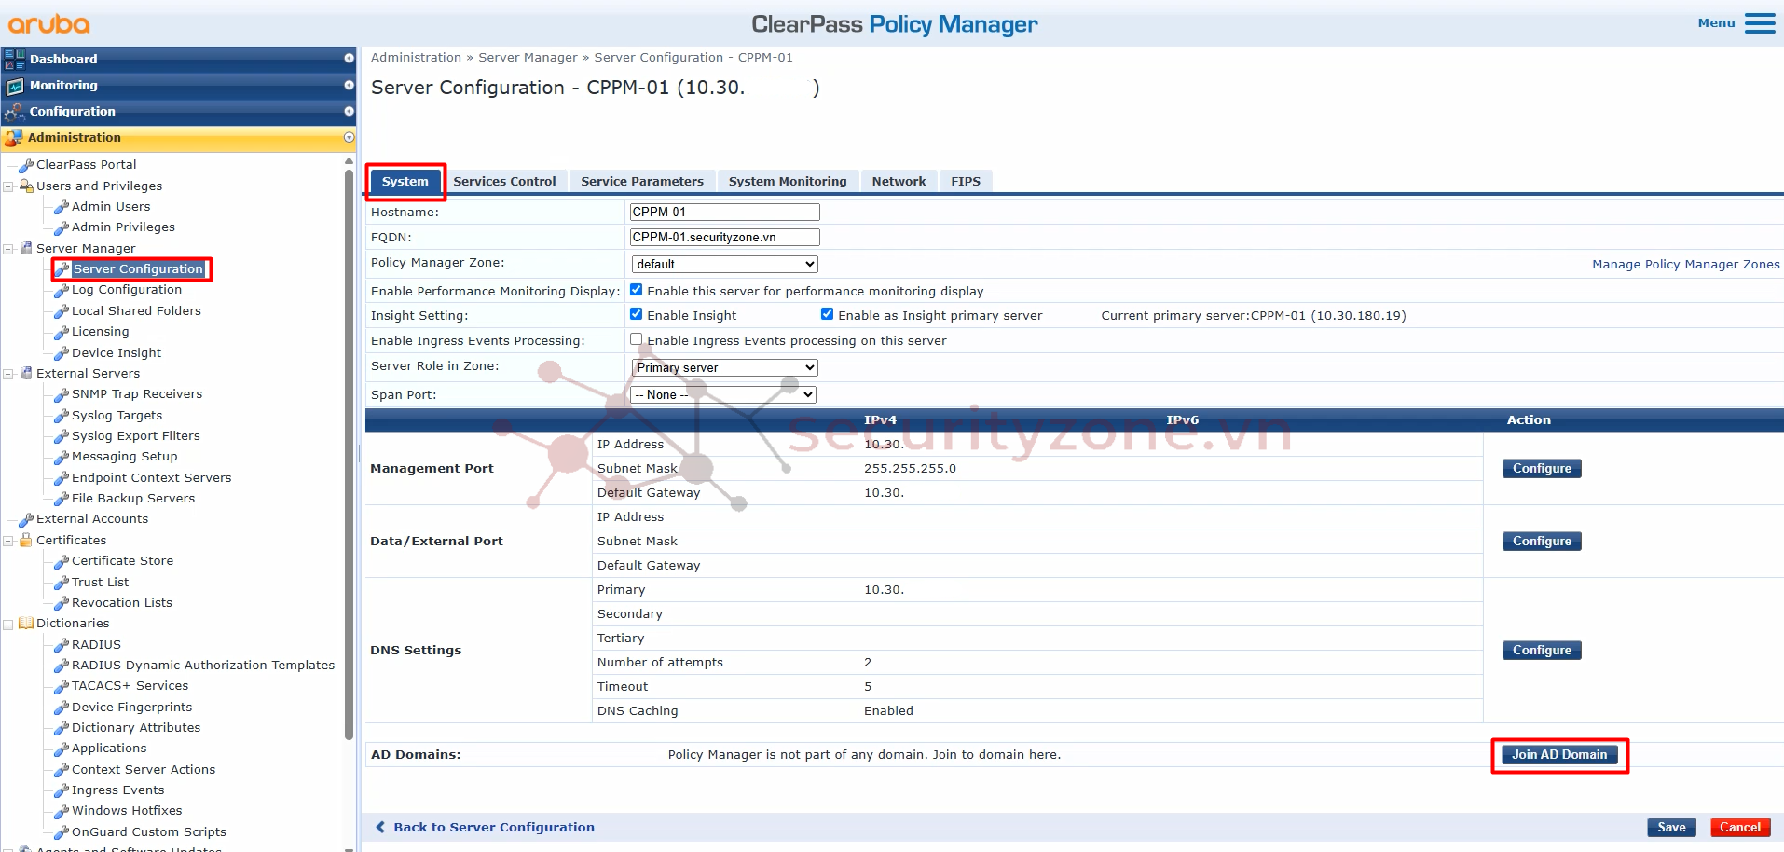Click the Save button
The width and height of the screenshot is (1784, 852).
pyautogui.click(x=1671, y=828)
